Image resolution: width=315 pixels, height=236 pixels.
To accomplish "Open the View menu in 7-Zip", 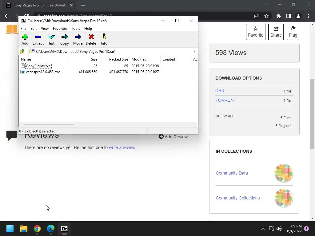I will tap(45, 29).
